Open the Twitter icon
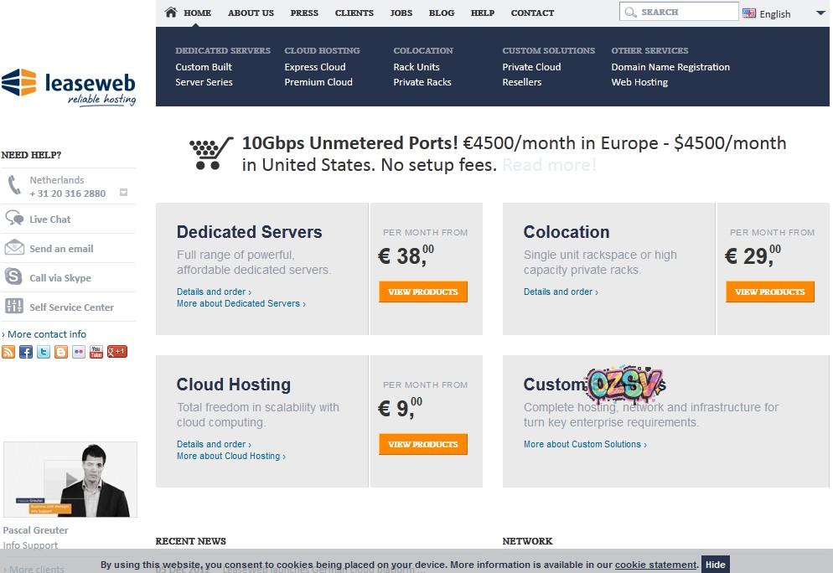Image resolution: width=833 pixels, height=573 pixels. coord(43,352)
